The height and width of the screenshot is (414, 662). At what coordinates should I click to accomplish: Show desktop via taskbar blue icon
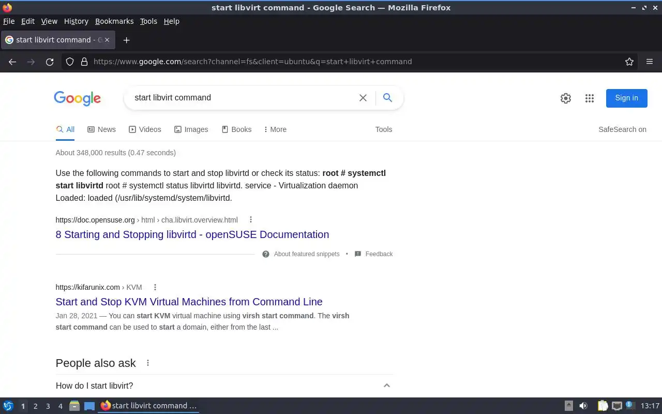89,406
